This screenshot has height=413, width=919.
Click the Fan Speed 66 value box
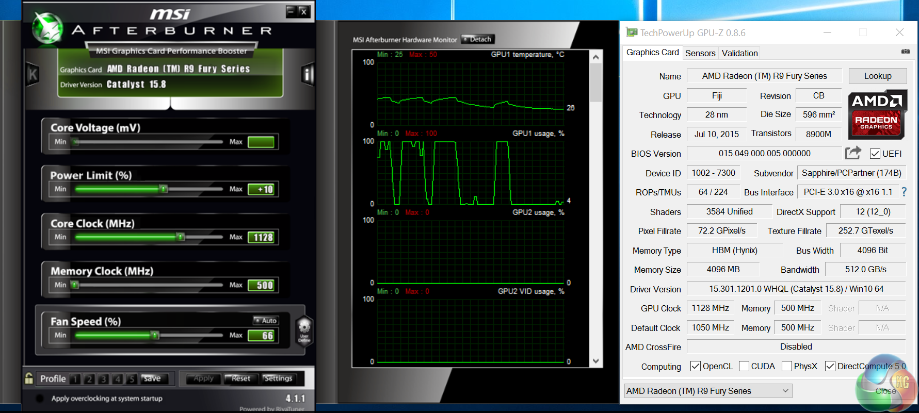tap(261, 336)
